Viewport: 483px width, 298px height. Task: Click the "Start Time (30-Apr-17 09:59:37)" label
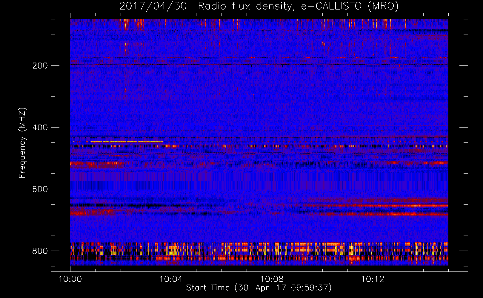point(259,288)
